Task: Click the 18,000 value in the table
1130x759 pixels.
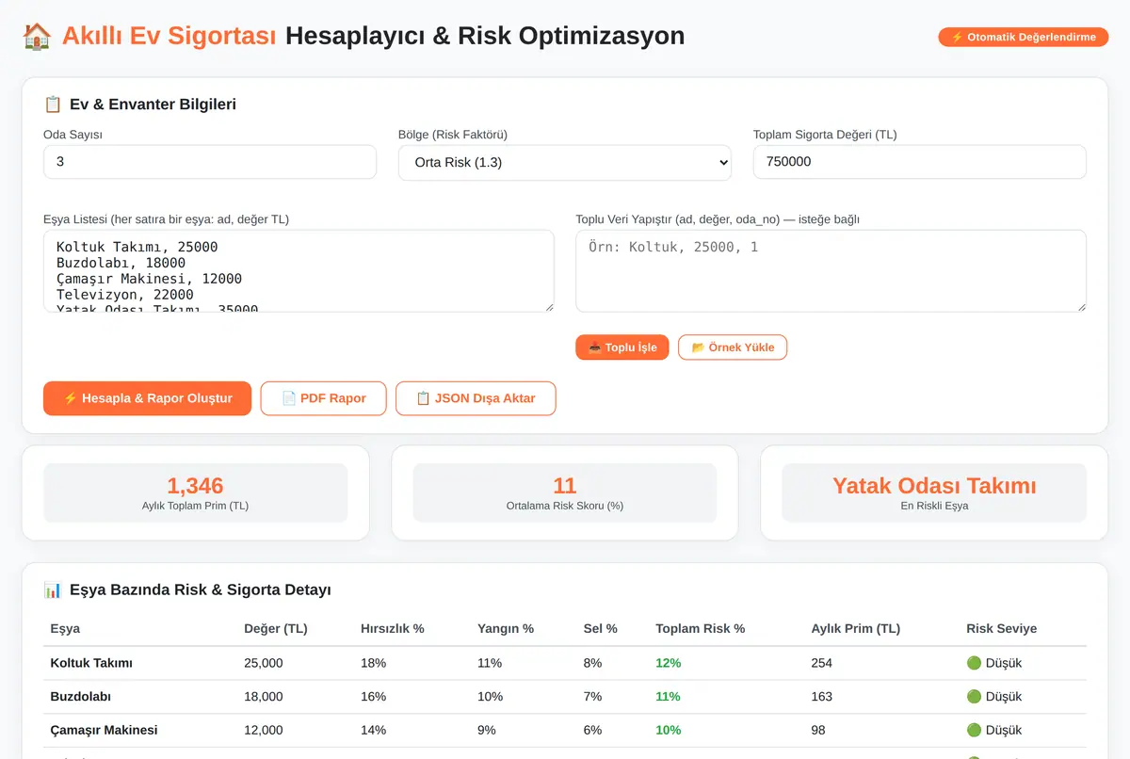Action: click(x=264, y=697)
